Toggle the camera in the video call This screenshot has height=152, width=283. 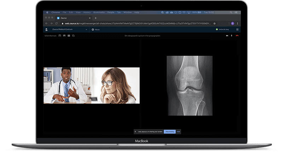click(227, 36)
